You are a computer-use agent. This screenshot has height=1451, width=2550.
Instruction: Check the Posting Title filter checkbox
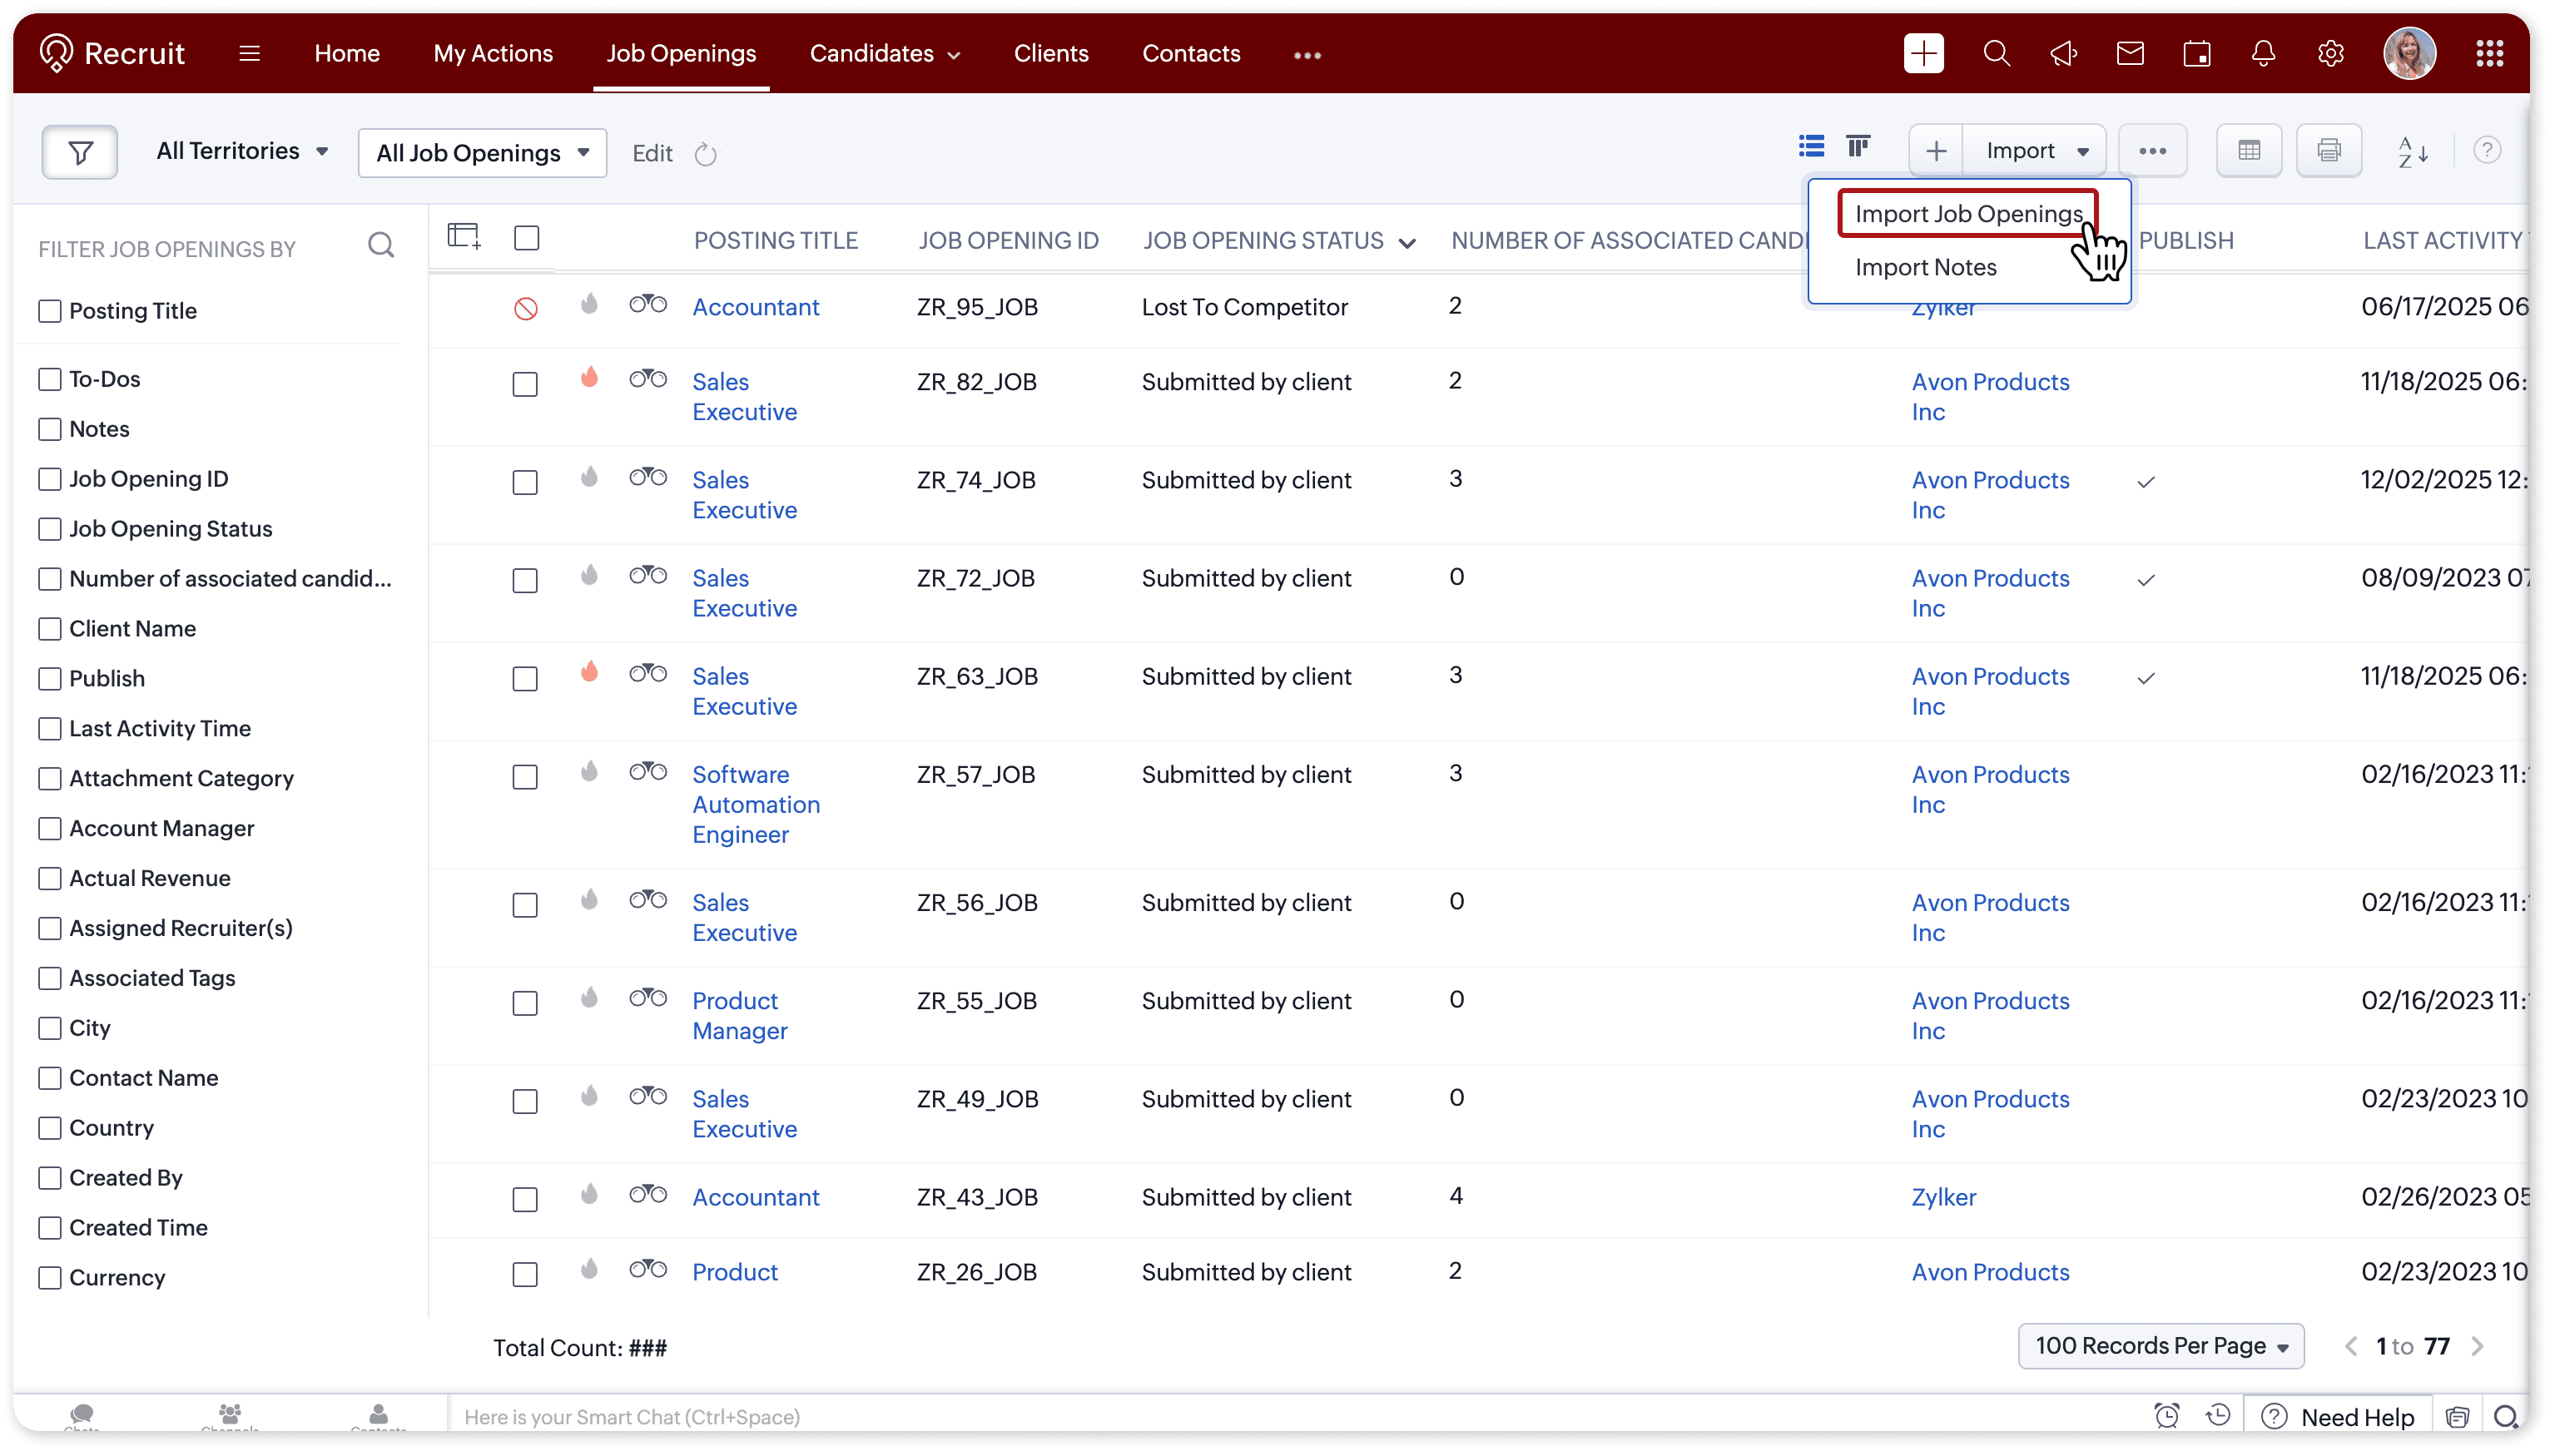click(x=50, y=311)
